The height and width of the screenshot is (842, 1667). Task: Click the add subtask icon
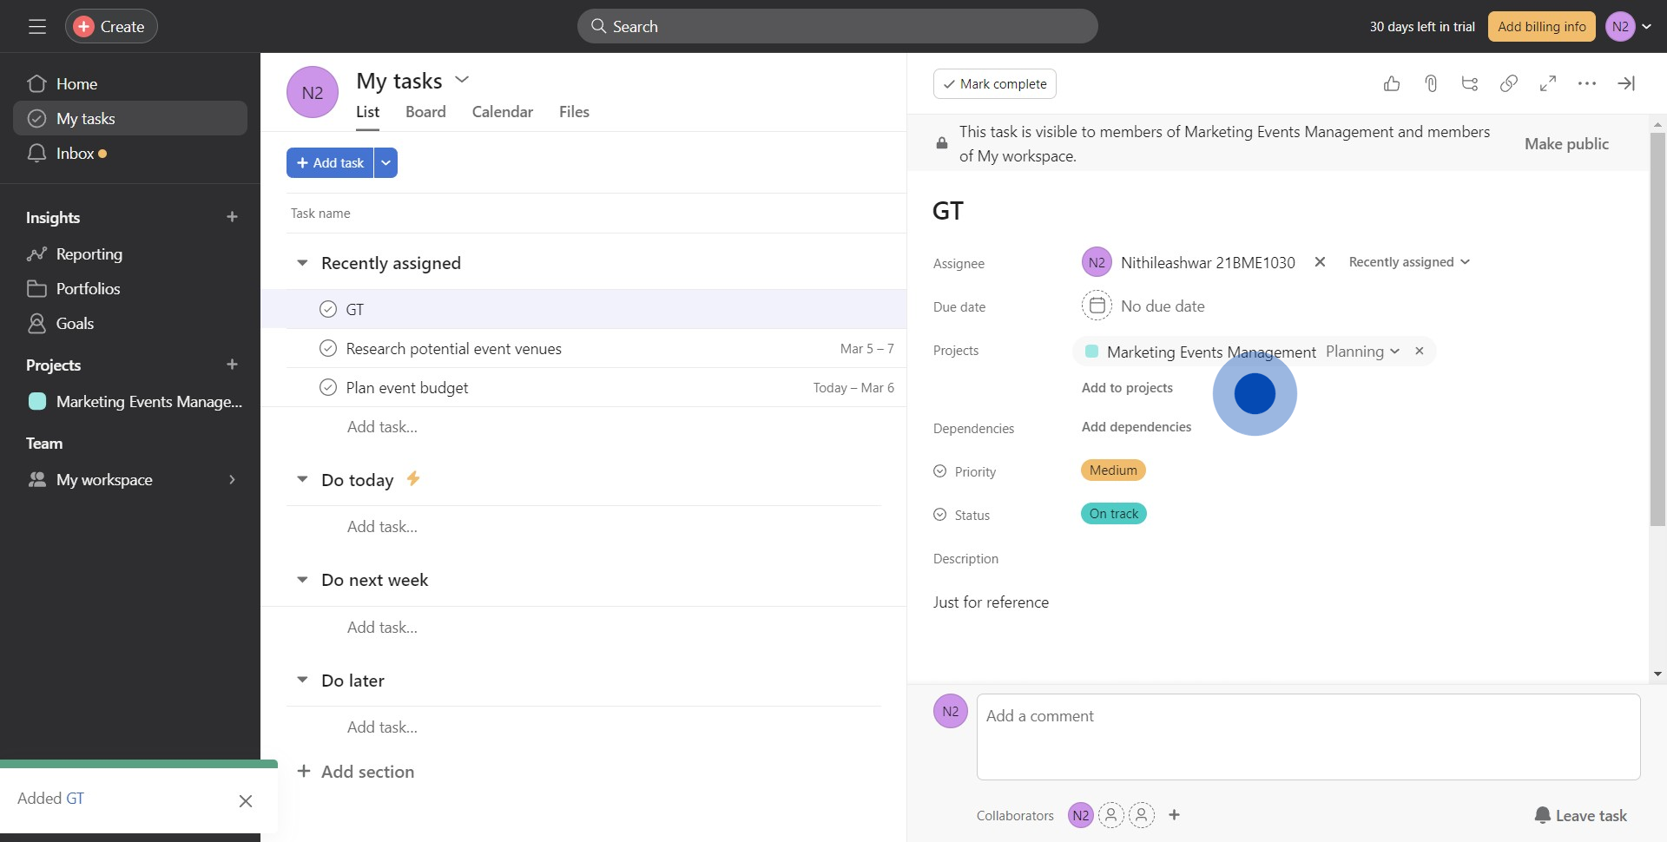(1470, 83)
